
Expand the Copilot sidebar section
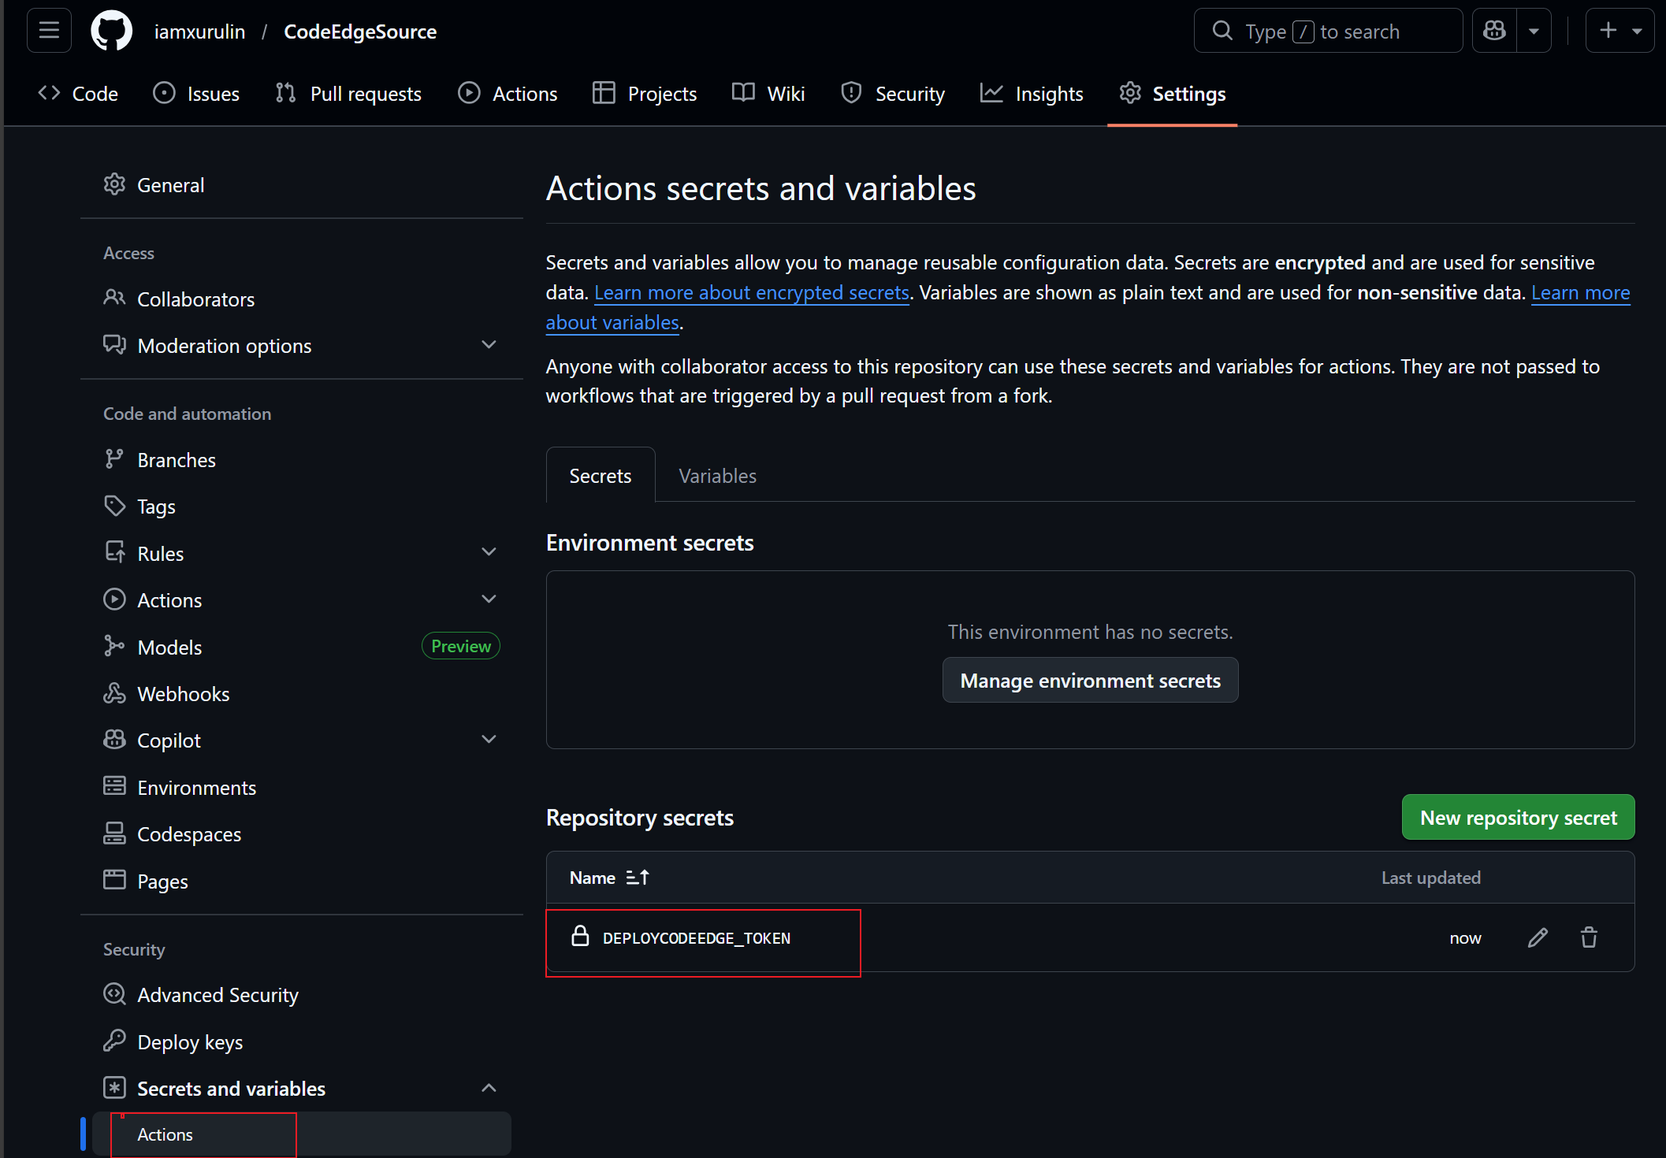click(x=489, y=740)
